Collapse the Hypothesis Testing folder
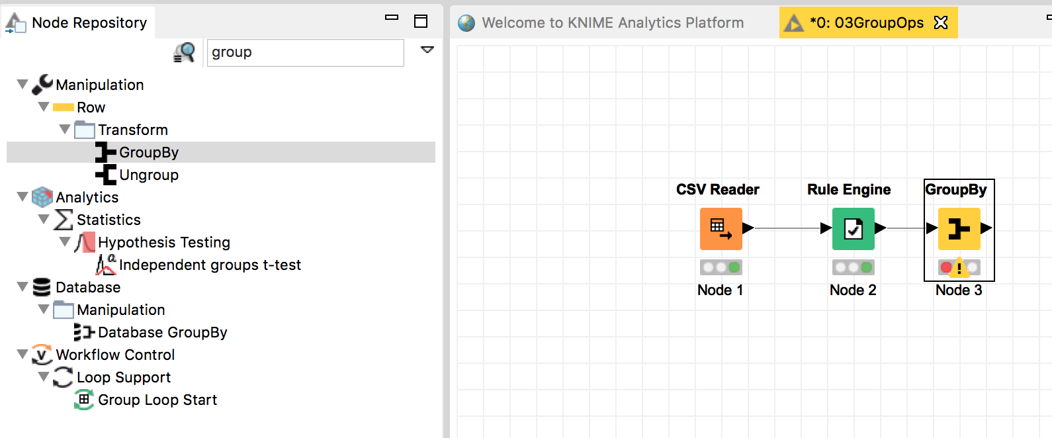 click(x=65, y=241)
